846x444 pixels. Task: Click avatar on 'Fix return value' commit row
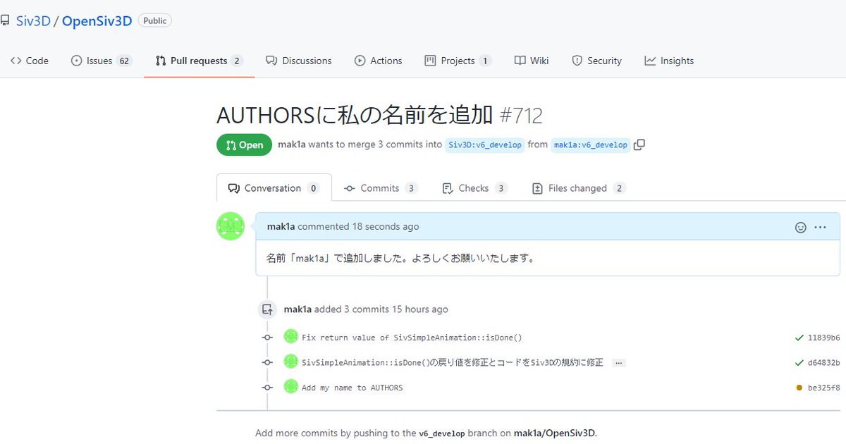(x=290, y=337)
